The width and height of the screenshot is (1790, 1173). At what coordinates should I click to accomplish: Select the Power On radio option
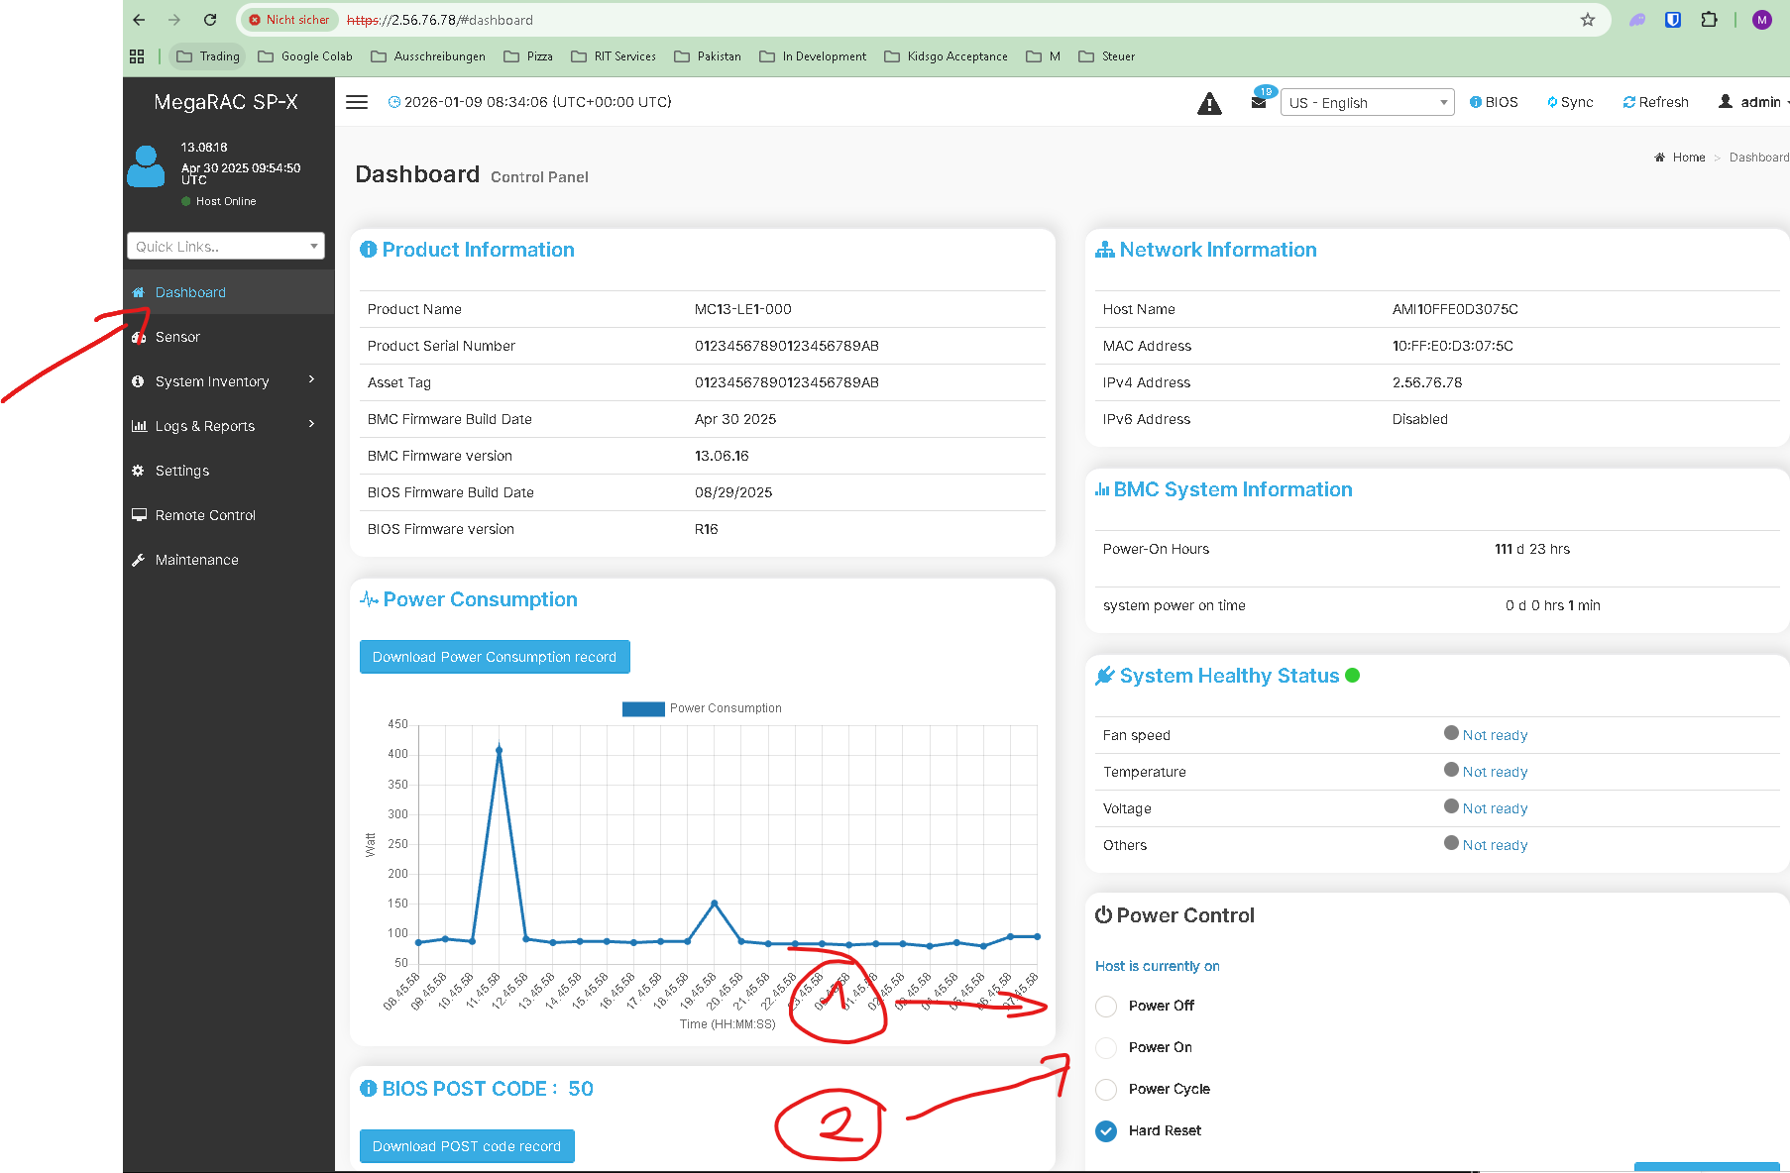pos(1106,1047)
